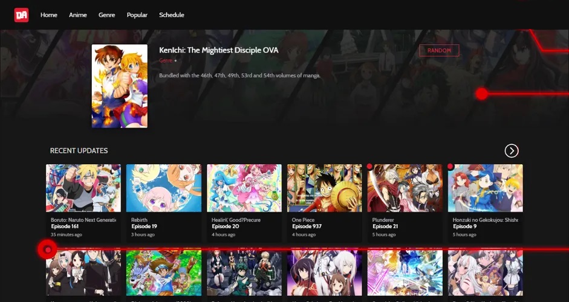Image resolution: width=569 pixels, height=302 pixels.
Task: Click the '35 minutes ago' timestamp
Action: click(x=67, y=234)
